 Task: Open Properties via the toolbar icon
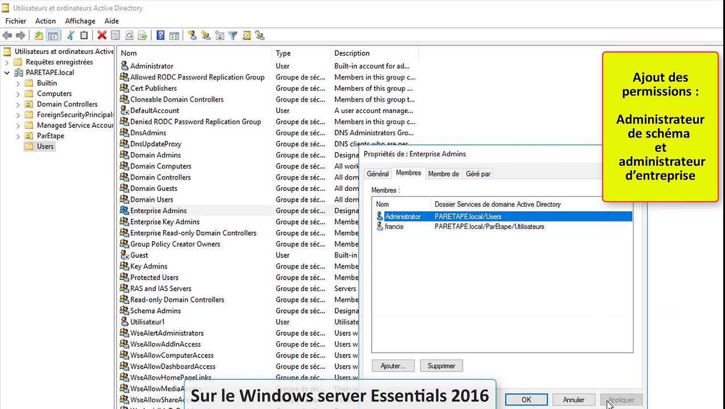click(x=116, y=35)
